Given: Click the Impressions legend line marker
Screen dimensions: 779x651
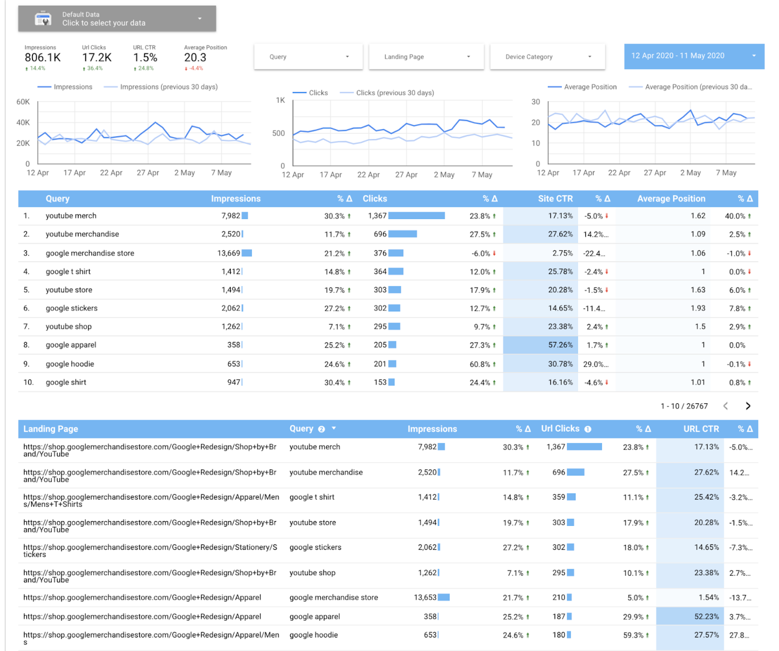Looking at the screenshot, I should 44,87.
